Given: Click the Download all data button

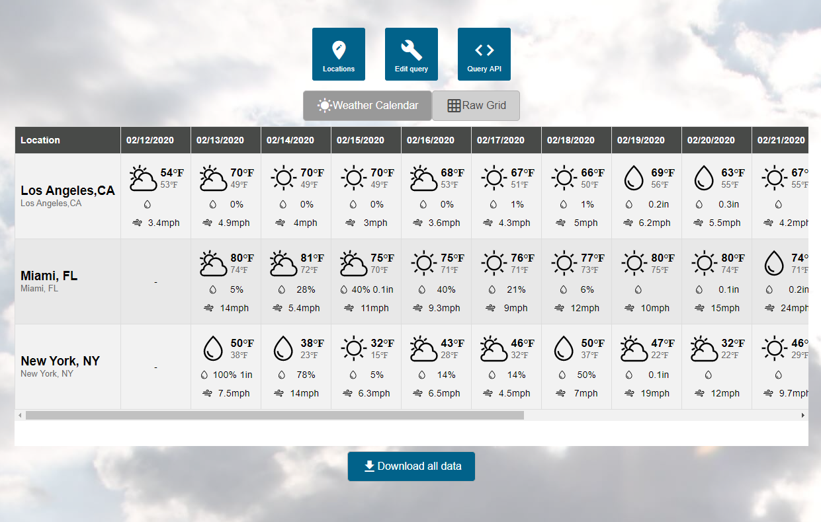Looking at the screenshot, I should pos(411,466).
